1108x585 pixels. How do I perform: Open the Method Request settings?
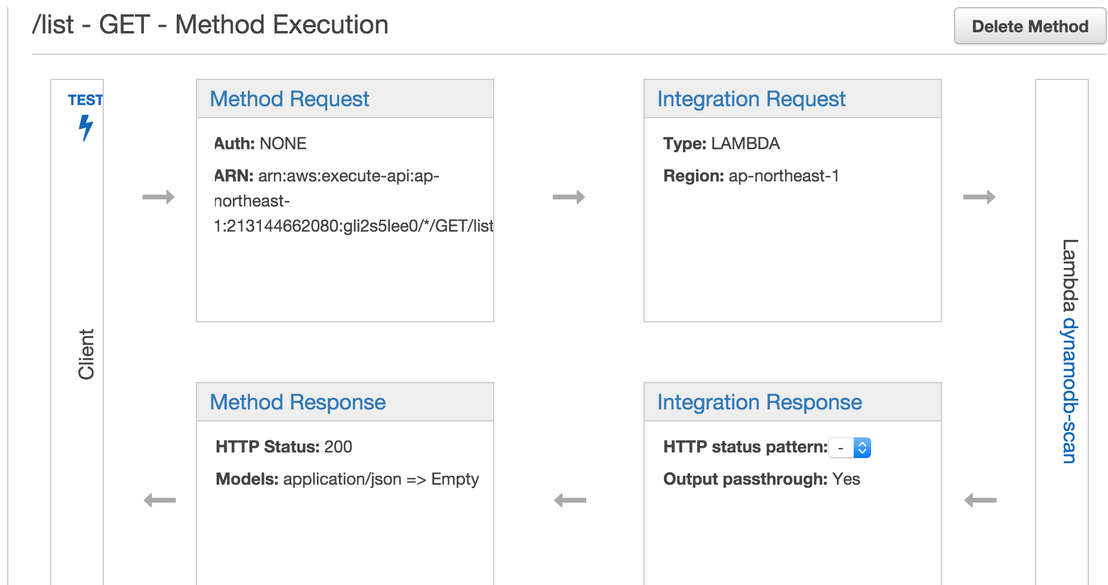290,98
